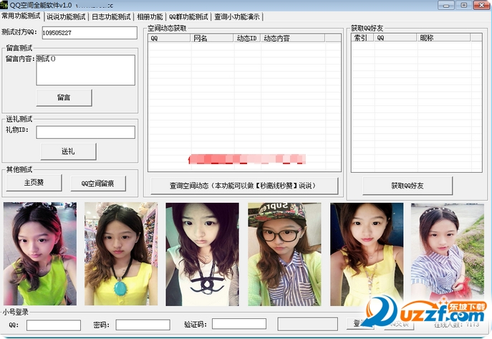Click the application icon in title bar
Image resolution: width=492 pixels, height=339 pixels.
pyautogui.click(x=4, y=5)
